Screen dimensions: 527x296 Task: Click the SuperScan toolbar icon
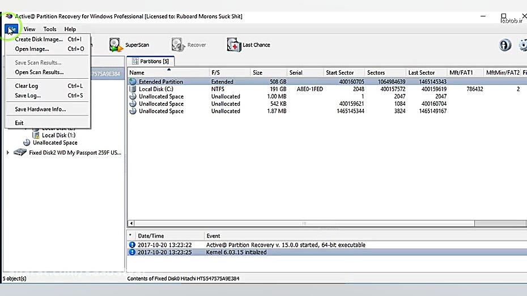point(116,45)
